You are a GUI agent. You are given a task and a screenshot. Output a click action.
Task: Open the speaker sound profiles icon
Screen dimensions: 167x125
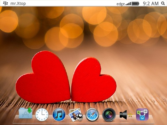[124, 115]
